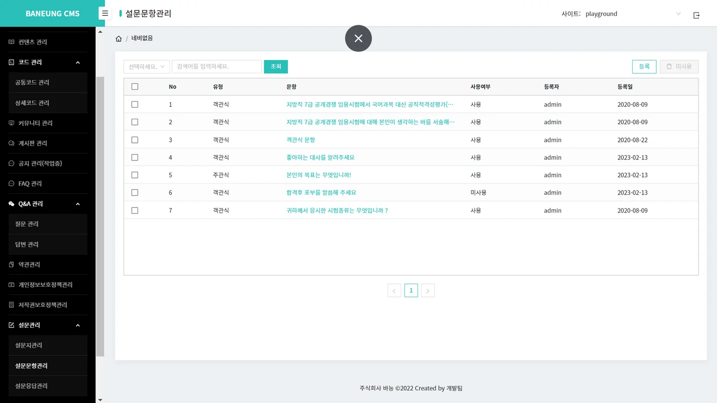Select page 1 in pagination
The image size is (717, 403).
point(411,291)
